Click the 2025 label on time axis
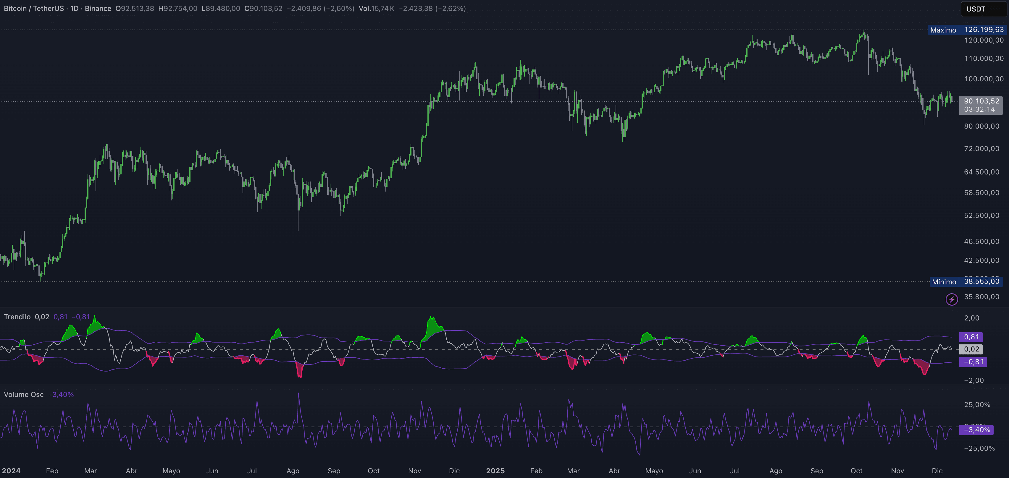This screenshot has height=478, width=1009. click(x=495, y=471)
